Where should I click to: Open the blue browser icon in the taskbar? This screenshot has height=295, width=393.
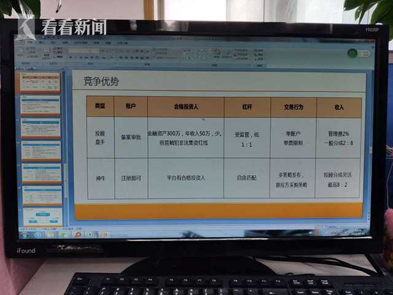click(38, 235)
